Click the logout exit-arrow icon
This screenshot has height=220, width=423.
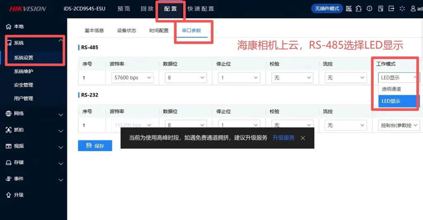(391, 9)
